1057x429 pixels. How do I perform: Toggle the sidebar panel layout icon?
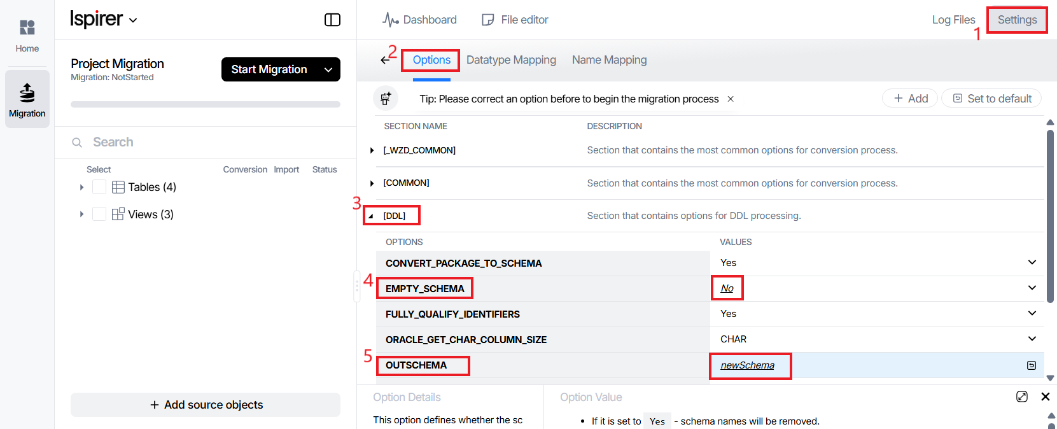coord(332,20)
